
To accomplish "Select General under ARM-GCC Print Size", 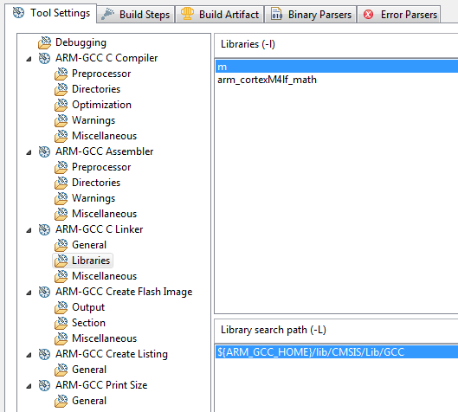I will [x=89, y=401].
